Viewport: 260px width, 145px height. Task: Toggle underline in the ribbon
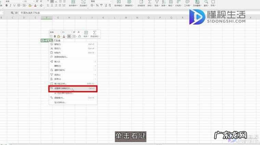click(x=14, y=5)
